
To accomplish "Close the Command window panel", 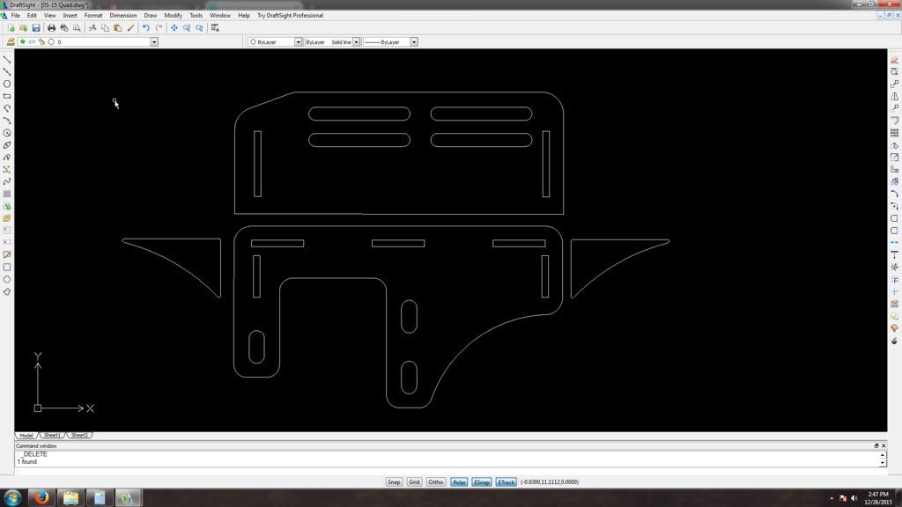I will [884, 445].
